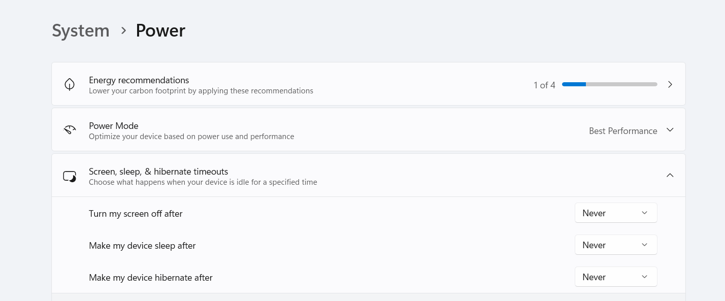Click 'Turn my screen off after' label
Screen dimensions: 725x301
(136, 214)
